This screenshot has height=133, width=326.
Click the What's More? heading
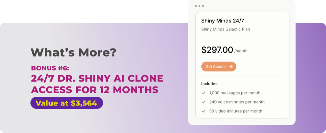[x=73, y=52]
